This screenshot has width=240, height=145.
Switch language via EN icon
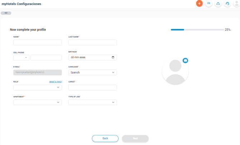point(209,3)
